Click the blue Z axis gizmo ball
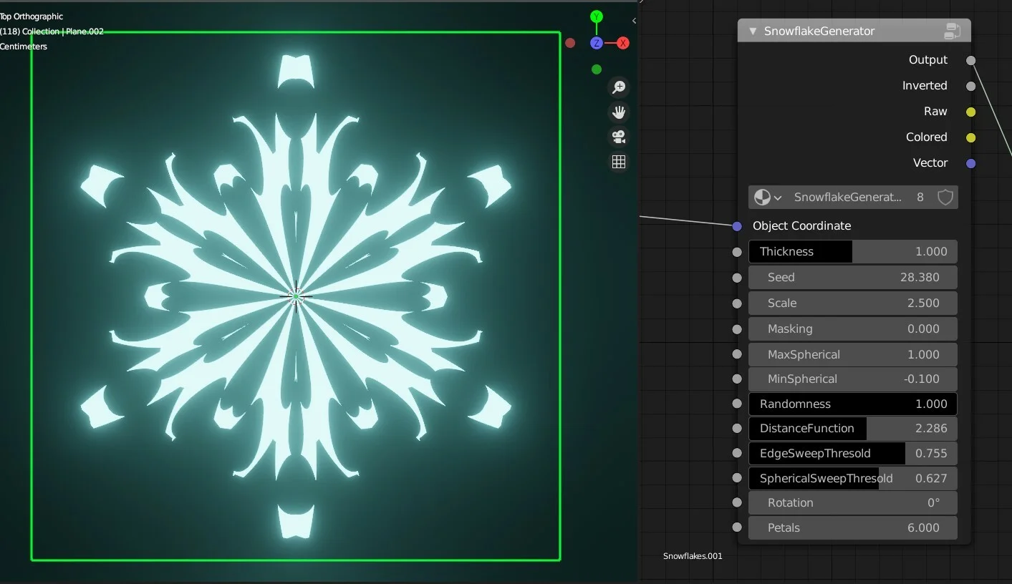1012x584 pixels. tap(597, 43)
